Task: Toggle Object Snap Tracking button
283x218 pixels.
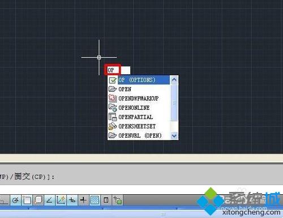Action: [x=49, y=200]
